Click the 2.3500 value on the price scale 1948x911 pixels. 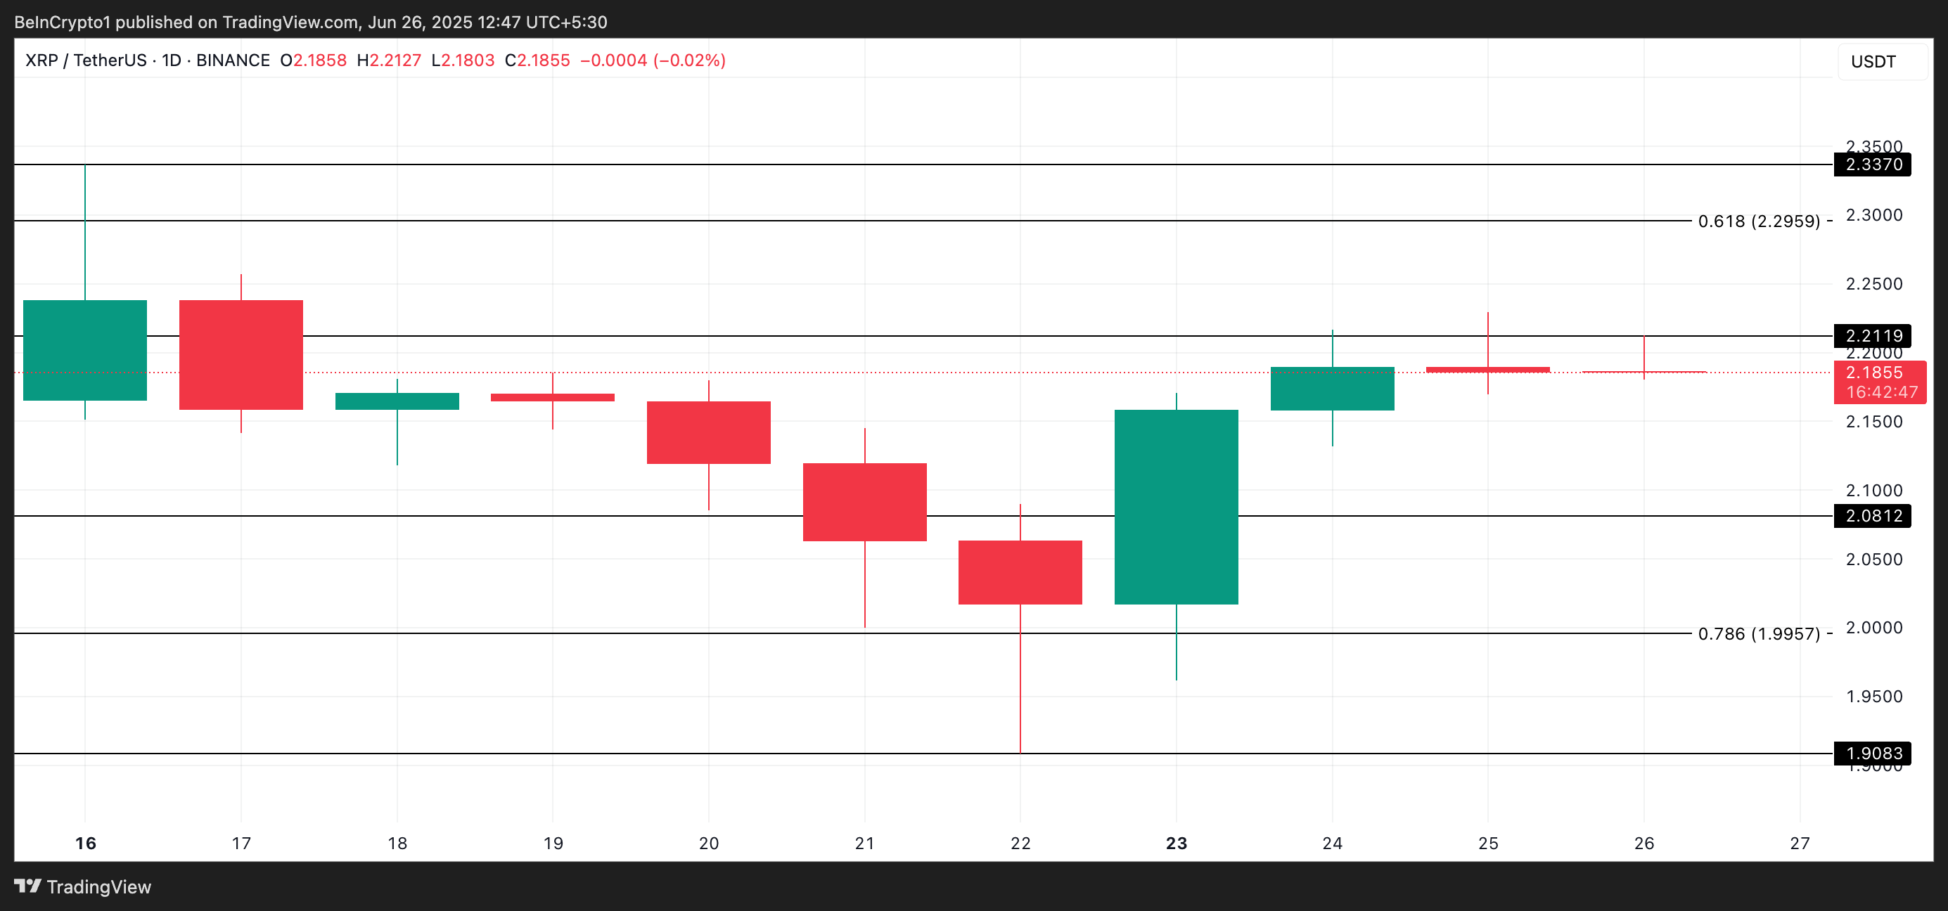[1873, 147]
